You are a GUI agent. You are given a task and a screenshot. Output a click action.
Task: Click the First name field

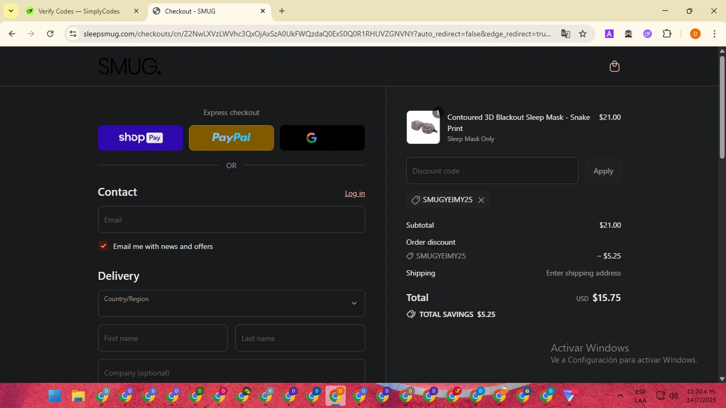tap(163, 338)
